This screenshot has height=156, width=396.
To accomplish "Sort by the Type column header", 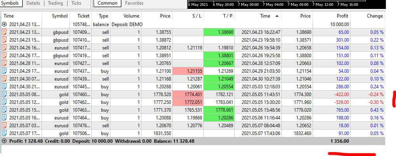I will pos(103,16).
